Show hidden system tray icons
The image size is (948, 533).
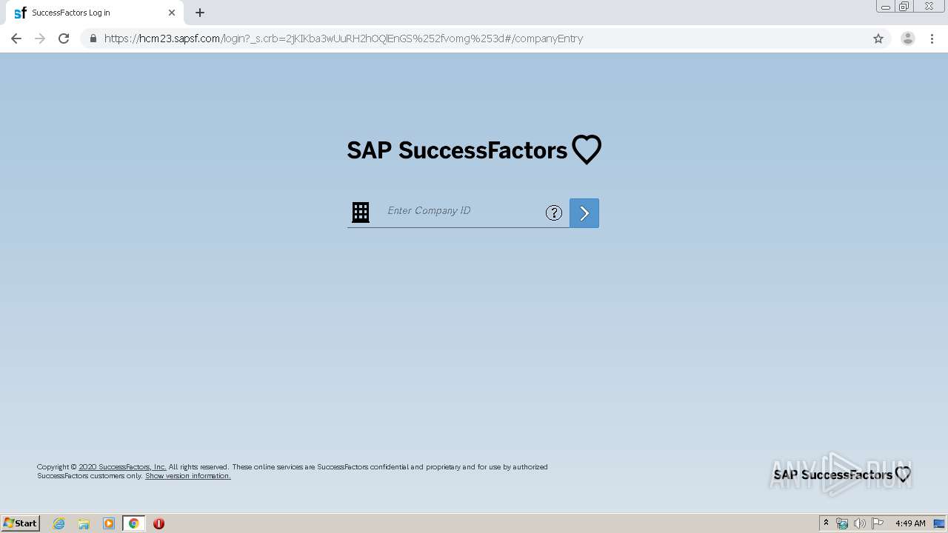click(827, 523)
